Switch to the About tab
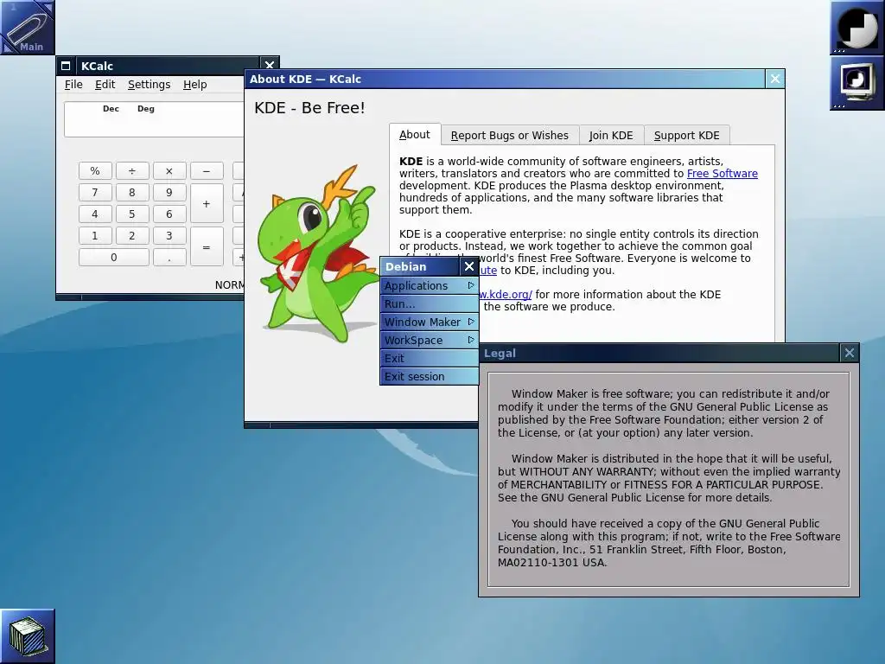 tap(415, 134)
